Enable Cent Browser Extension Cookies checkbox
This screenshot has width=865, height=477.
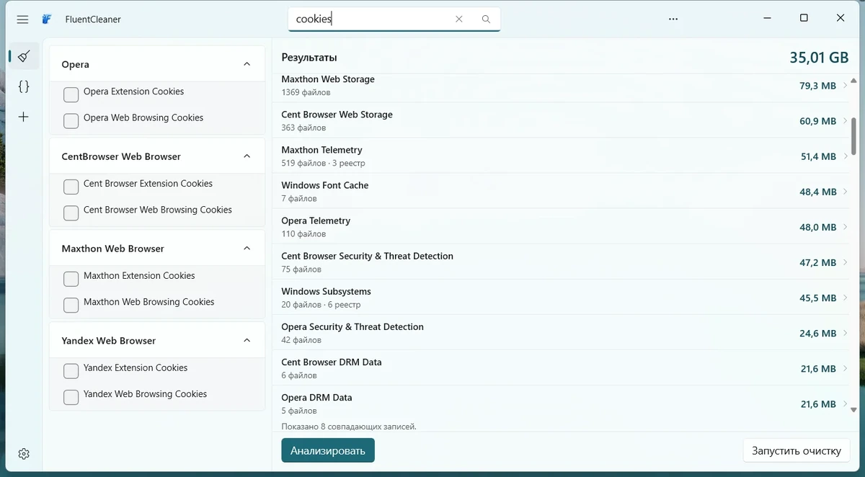[71, 187]
